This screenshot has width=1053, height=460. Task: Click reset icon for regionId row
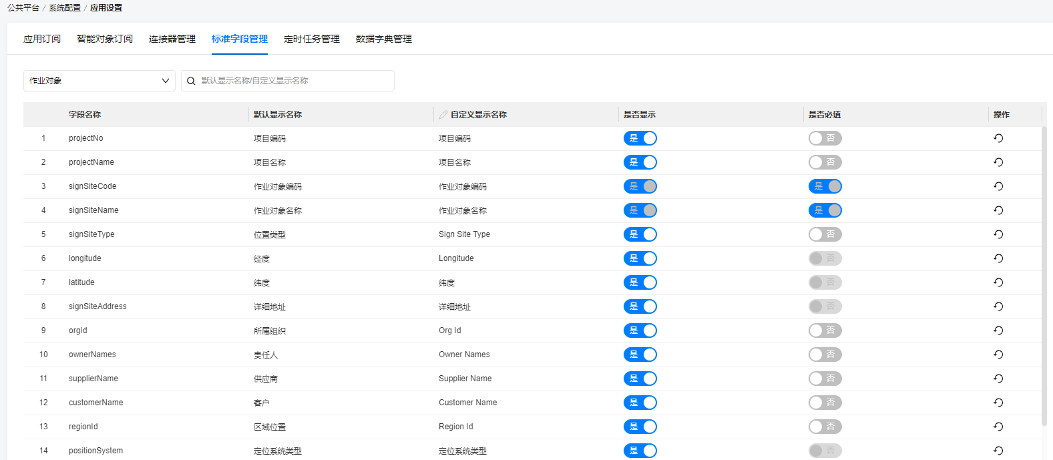pyautogui.click(x=998, y=427)
